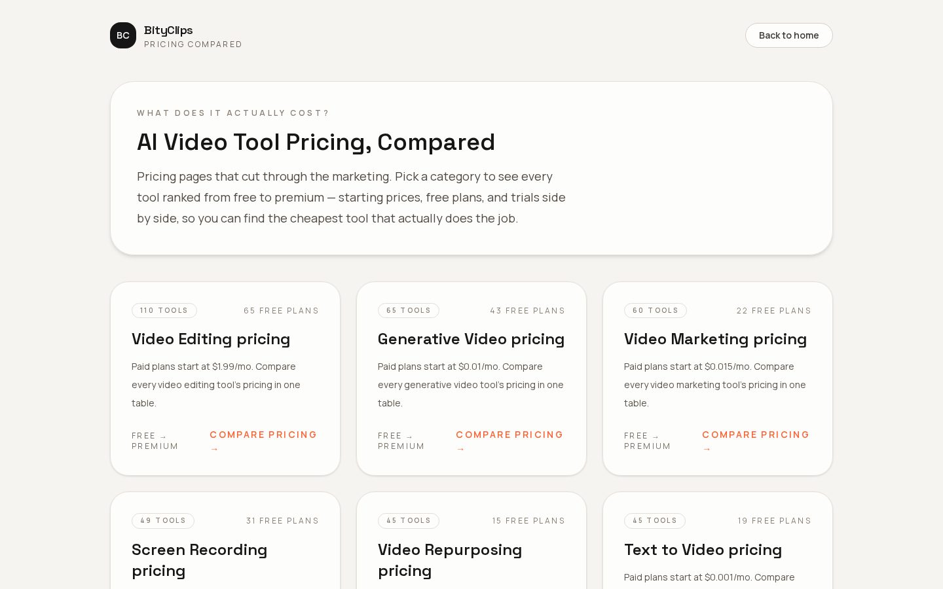Click the 65 TOOLS badge
Viewport: 943px width, 589px height.
tap(409, 310)
